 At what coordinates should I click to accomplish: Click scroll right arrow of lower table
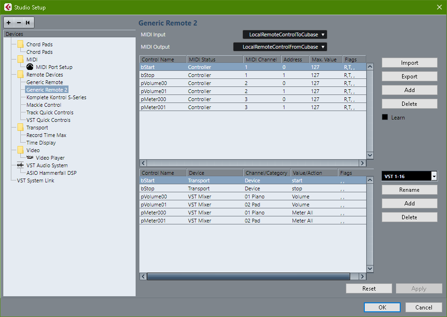point(362,276)
